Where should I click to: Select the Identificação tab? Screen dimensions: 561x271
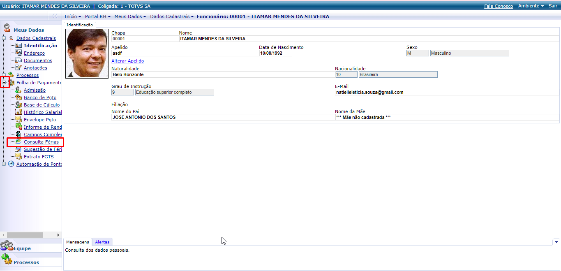pos(80,25)
